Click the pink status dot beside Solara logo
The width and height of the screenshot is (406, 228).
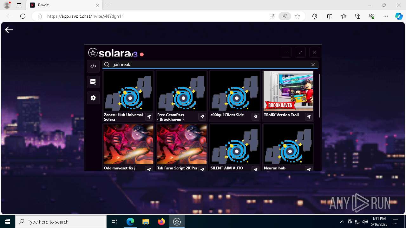coord(142,54)
